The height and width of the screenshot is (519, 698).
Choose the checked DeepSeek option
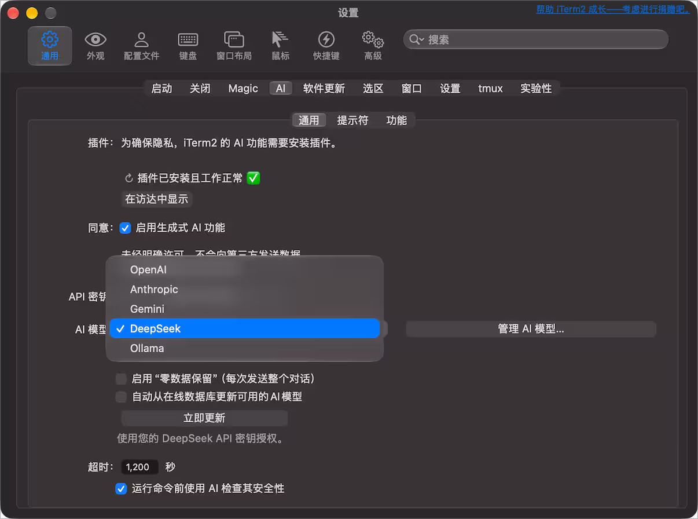[245, 328]
